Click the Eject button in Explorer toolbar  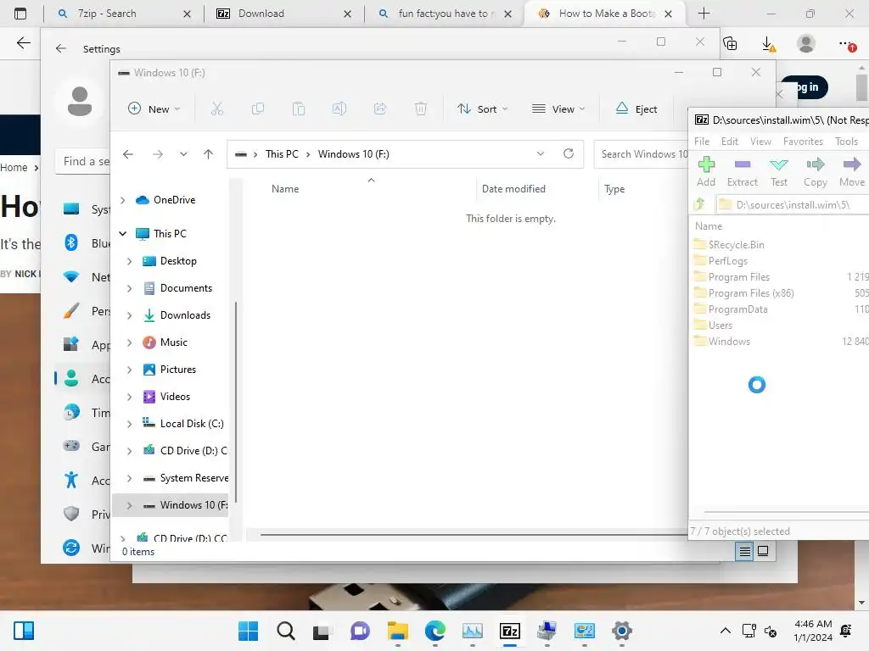point(636,109)
